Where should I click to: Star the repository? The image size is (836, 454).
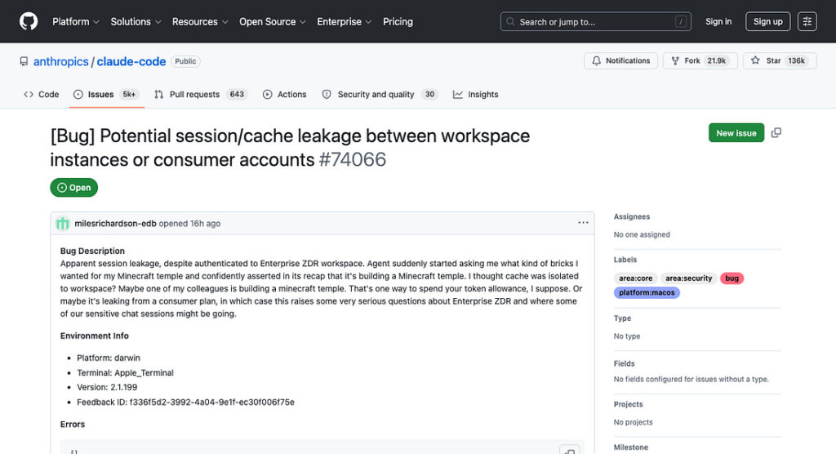point(780,60)
